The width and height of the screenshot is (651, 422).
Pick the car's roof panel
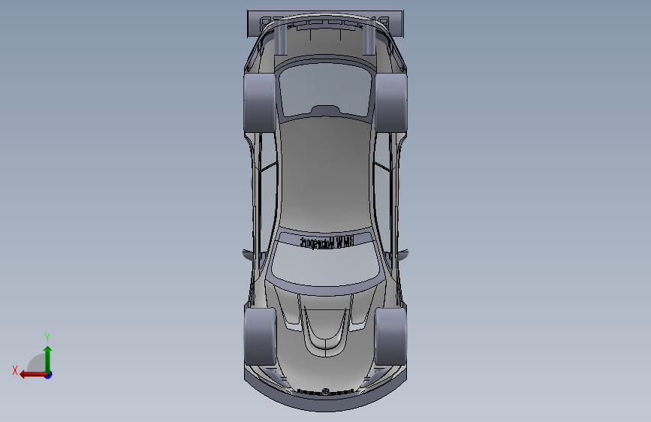(325, 174)
